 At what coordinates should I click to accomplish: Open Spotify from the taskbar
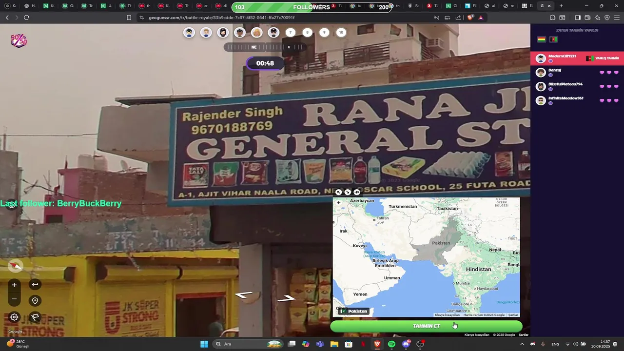coord(391,344)
